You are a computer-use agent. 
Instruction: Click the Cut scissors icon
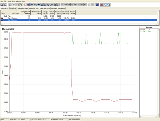18,5
